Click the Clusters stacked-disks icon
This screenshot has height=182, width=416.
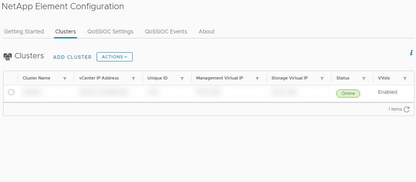point(7,56)
